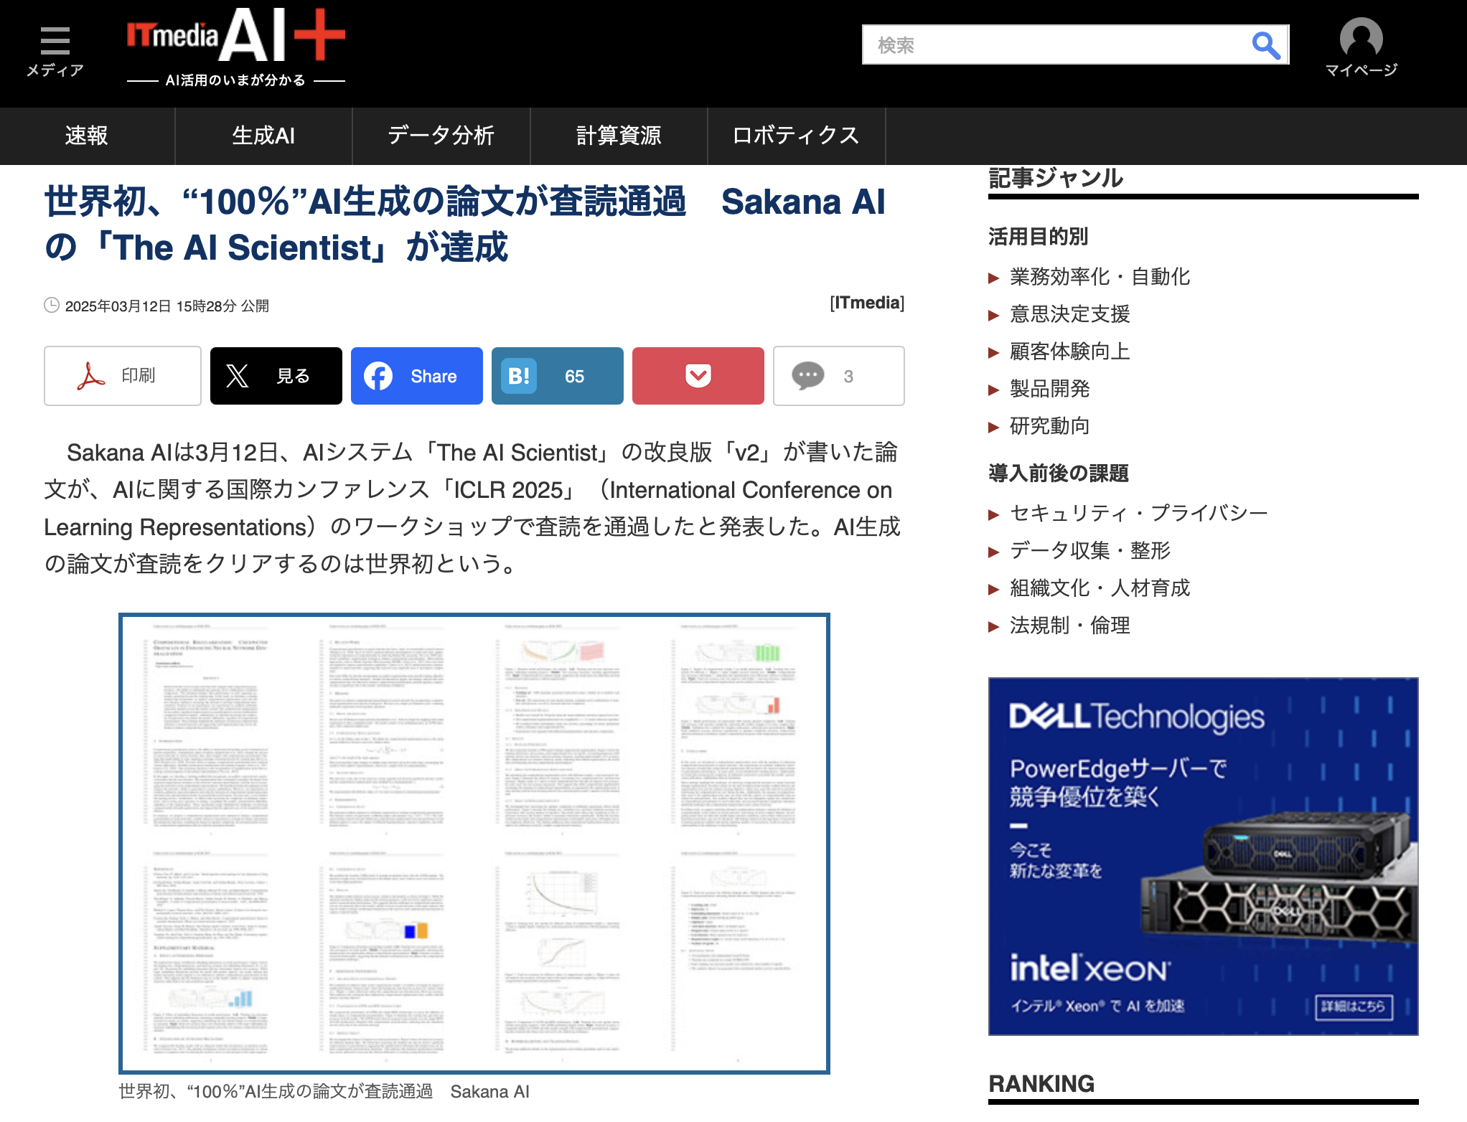Open the 顧客体験向上 genre link
This screenshot has width=1467, height=1122.
(1069, 352)
